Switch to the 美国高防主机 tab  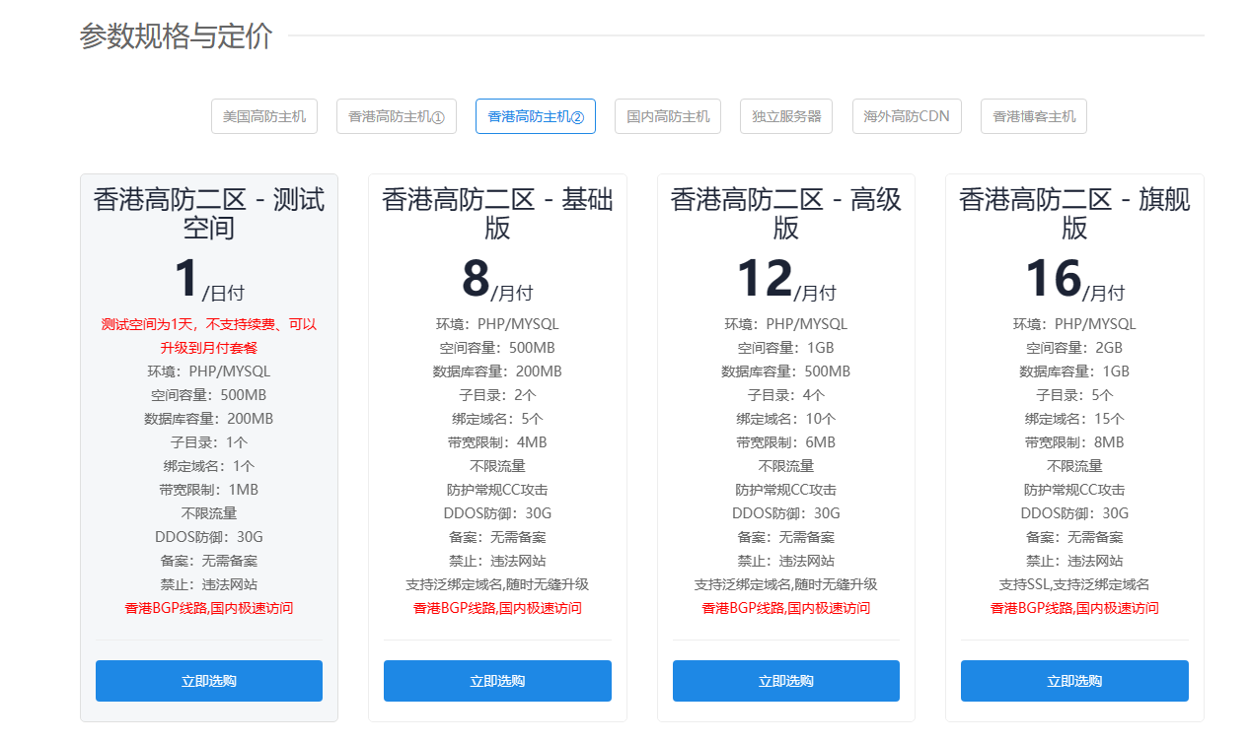[x=263, y=116]
